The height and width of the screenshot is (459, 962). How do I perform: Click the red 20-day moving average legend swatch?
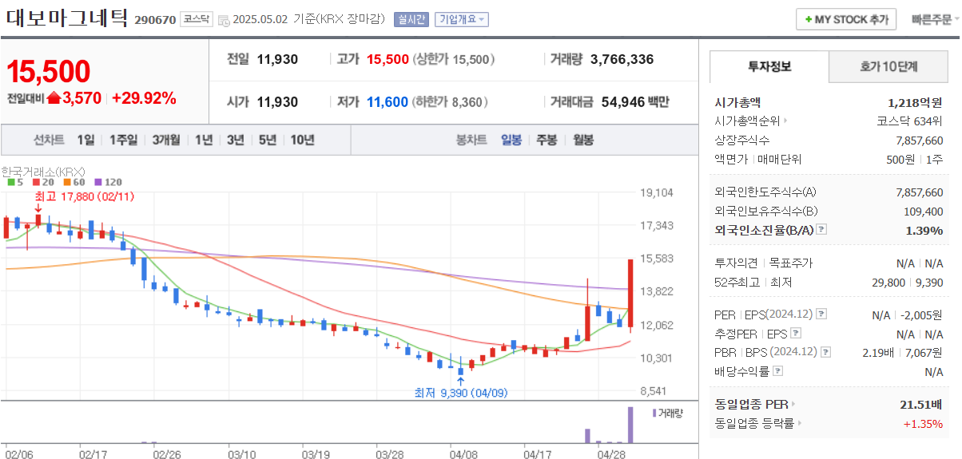(x=35, y=182)
